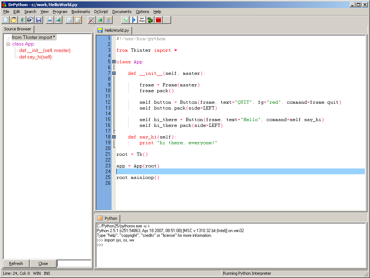
Task: Open the DrScript menu
Action: [101, 12]
